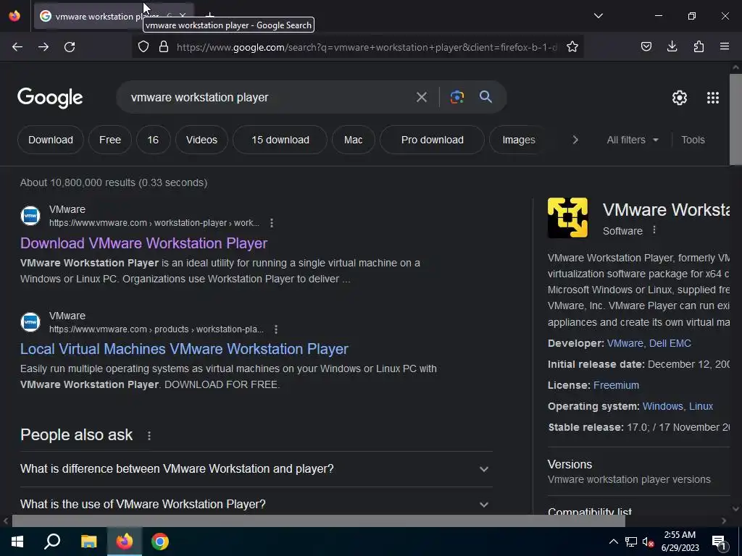742x556 pixels.
Task: Open the Freemium license link
Action: point(616,385)
